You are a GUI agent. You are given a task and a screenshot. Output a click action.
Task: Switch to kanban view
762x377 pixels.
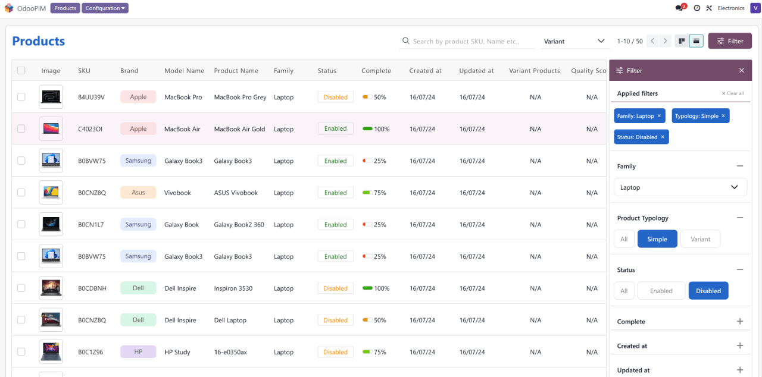point(682,41)
